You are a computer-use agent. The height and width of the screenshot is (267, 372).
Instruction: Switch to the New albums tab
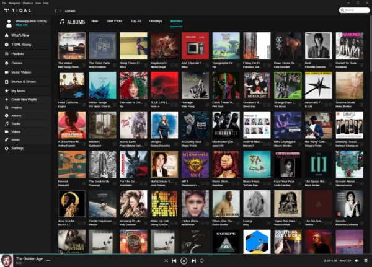(x=95, y=21)
